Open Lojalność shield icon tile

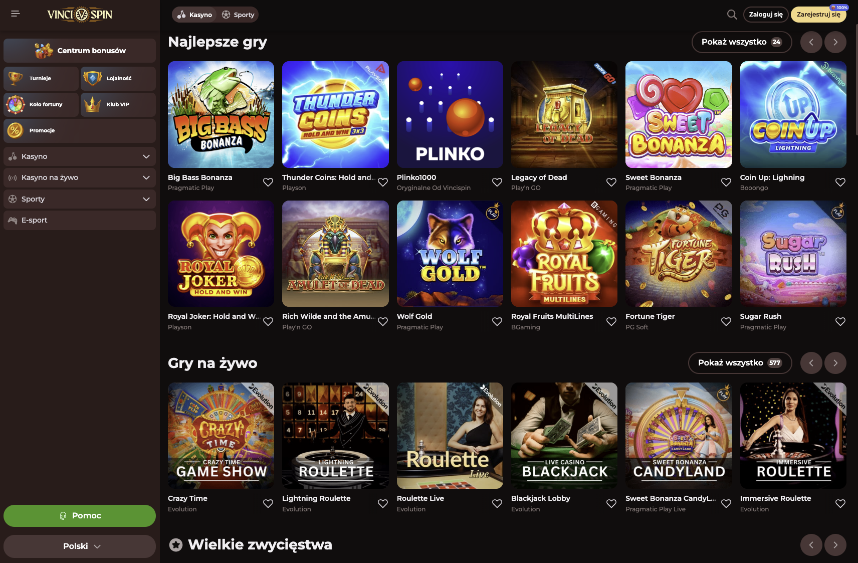[x=118, y=78]
